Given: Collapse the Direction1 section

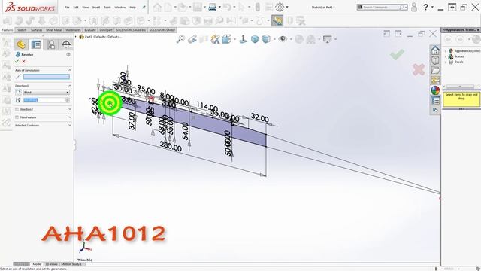Looking at the screenshot, I should coord(70,85).
